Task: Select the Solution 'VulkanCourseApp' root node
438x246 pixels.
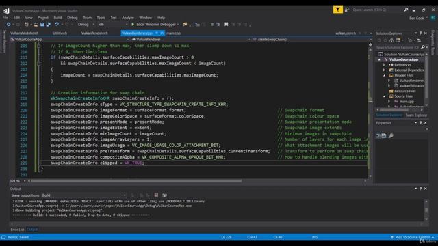Action: 402,55
